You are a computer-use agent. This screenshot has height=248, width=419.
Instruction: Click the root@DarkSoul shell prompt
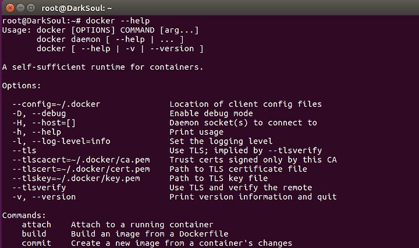[x=41, y=21]
